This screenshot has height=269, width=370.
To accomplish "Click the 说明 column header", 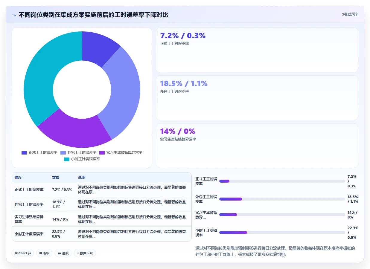I will 82,178.
